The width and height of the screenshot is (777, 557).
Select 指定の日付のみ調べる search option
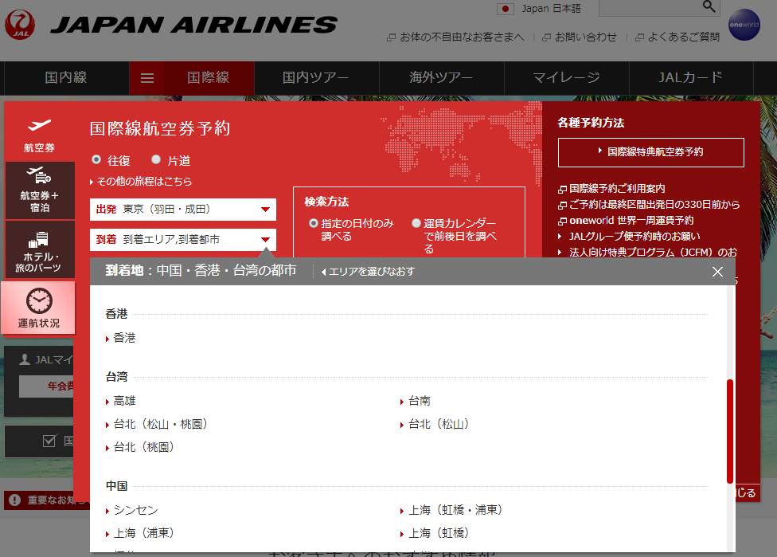pos(313,223)
